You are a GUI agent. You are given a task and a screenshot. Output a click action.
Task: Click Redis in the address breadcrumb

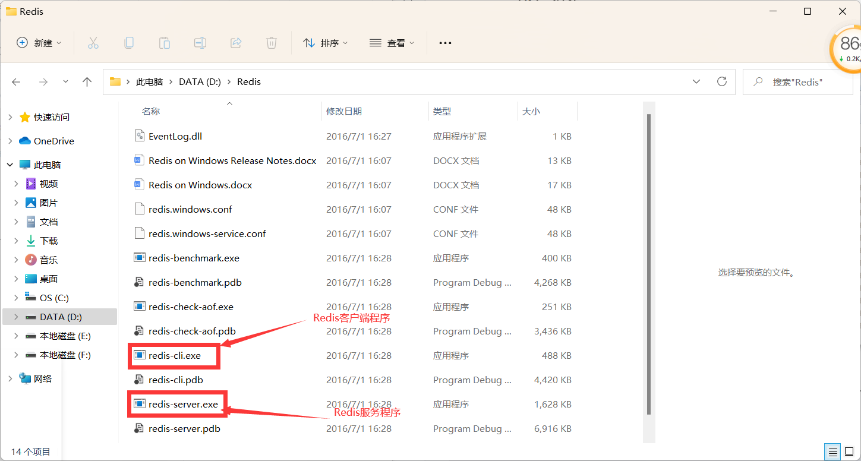[249, 82]
